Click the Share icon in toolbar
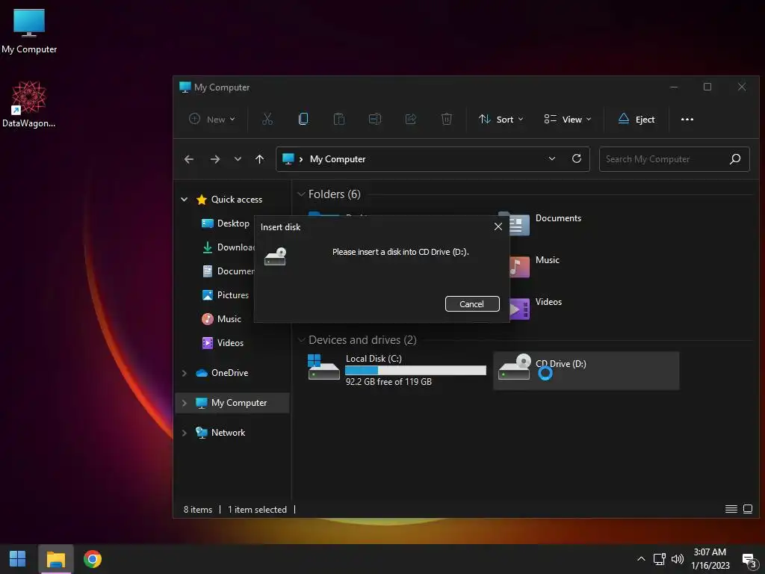Screen dimensions: 765x574 (411, 119)
